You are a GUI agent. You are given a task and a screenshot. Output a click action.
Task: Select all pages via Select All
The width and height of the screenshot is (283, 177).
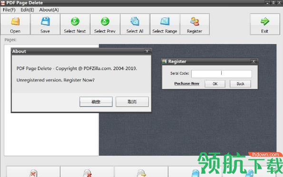pos(135,24)
